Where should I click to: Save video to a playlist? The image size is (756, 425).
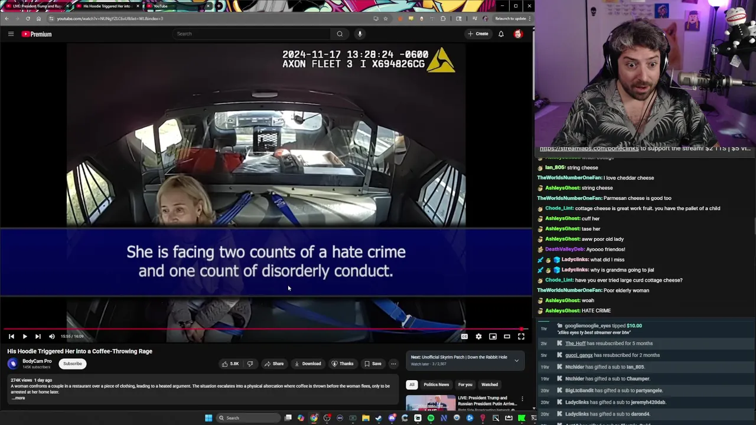tap(373, 364)
